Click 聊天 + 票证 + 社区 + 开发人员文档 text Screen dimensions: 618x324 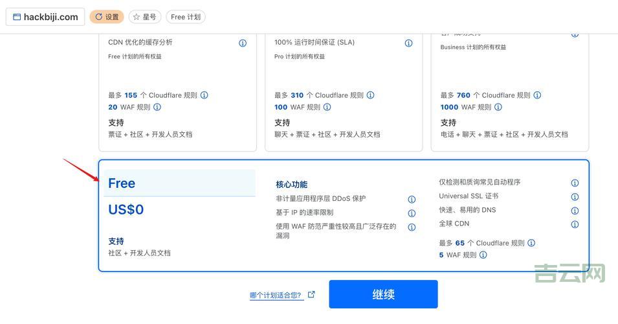(327, 135)
